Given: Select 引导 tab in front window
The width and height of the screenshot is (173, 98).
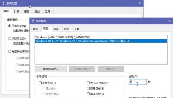Looking at the screenshot, I should 46,29.
